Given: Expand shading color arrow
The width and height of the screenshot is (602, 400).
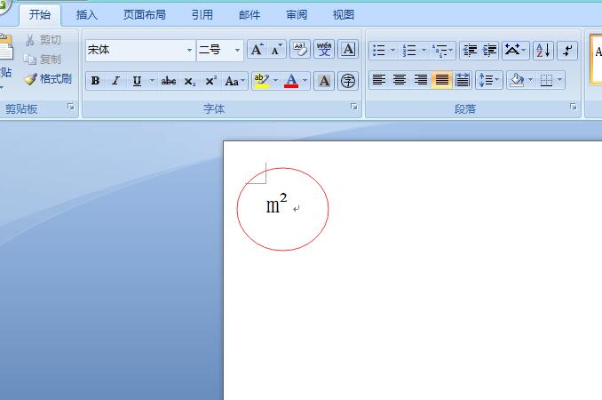Looking at the screenshot, I should 531,80.
